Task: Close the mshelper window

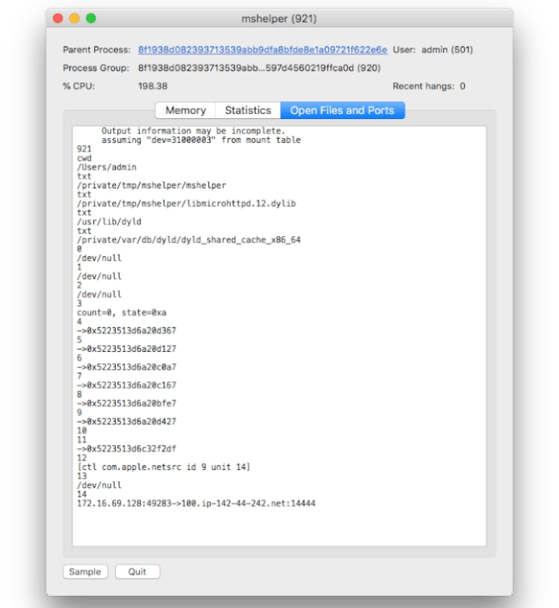Action: [58, 18]
